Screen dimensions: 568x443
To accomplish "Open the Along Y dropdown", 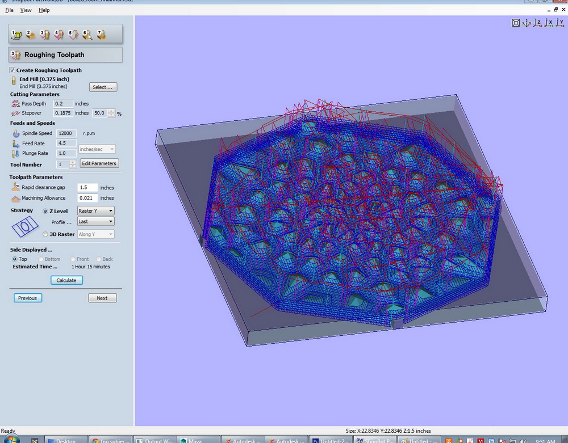I will pos(96,234).
